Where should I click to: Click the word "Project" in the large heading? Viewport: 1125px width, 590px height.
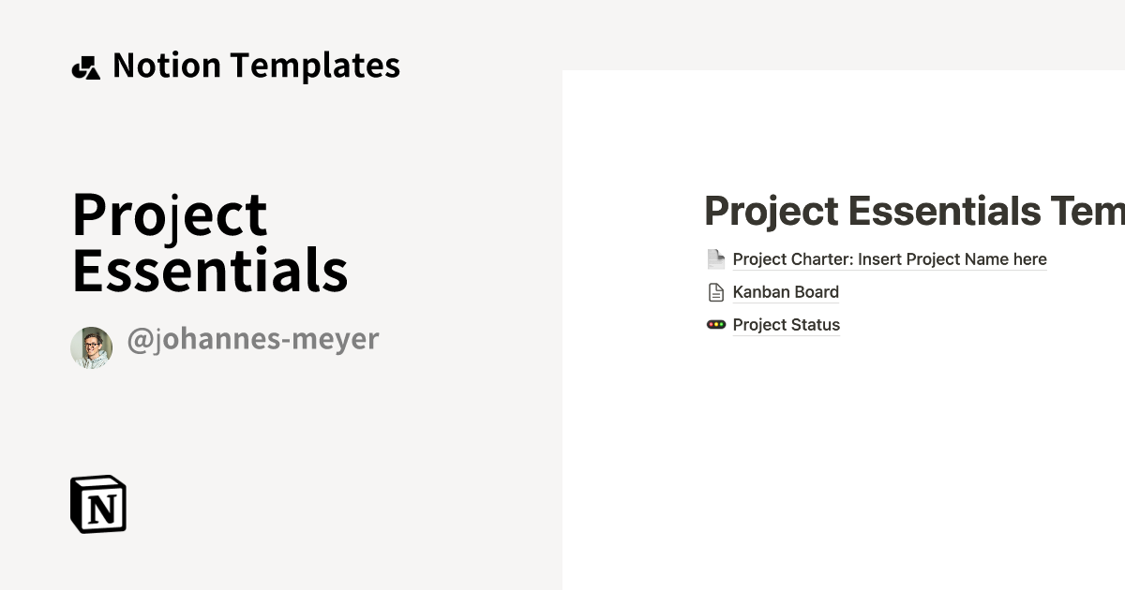click(168, 214)
